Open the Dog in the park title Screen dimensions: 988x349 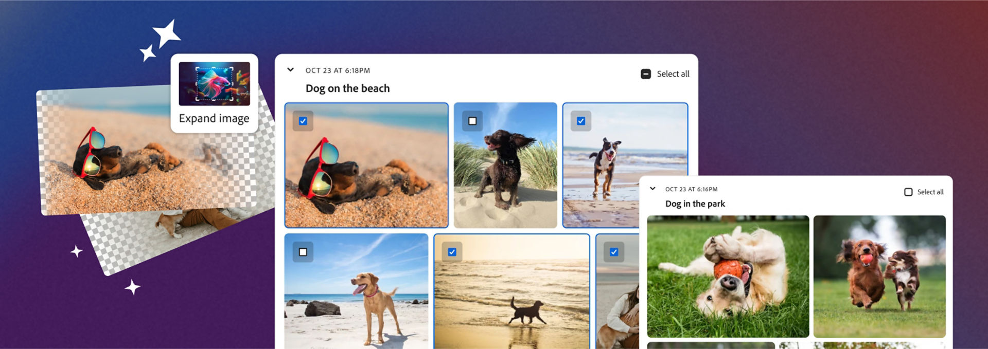[695, 204]
